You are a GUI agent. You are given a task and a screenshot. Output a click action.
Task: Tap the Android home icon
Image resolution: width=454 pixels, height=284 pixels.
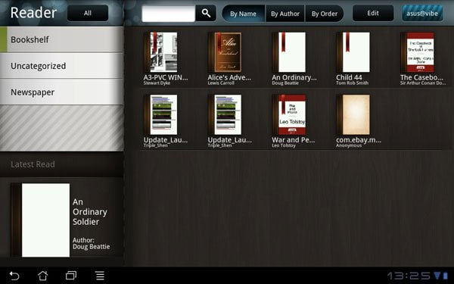click(43, 276)
